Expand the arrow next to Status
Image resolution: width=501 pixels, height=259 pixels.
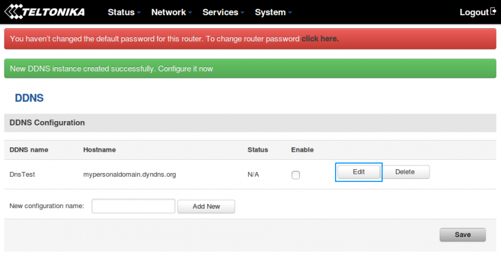click(x=138, y=13)
